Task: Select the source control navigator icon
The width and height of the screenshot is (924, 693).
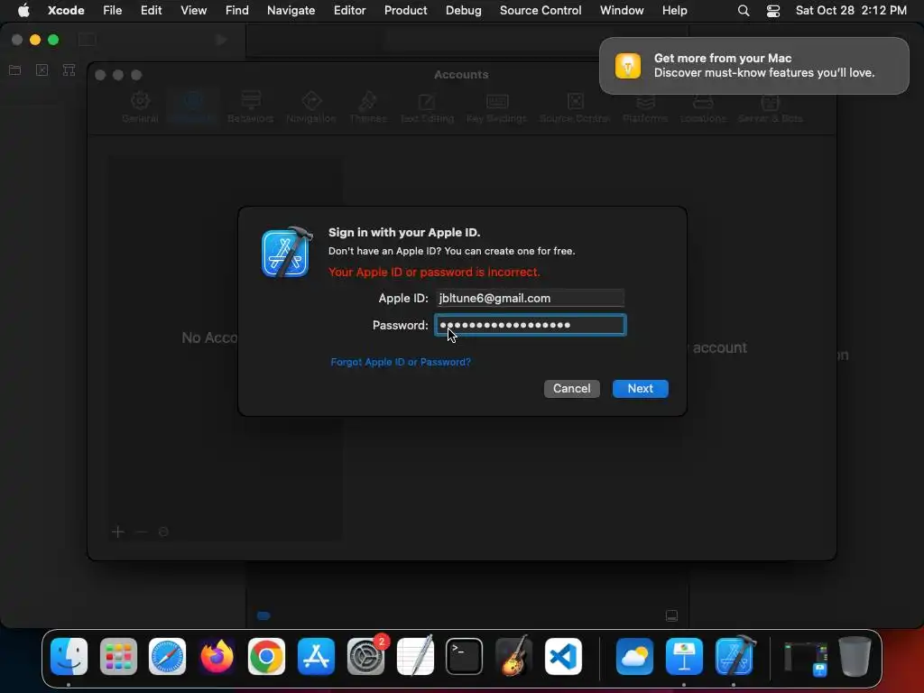Action: click(42, 70)
